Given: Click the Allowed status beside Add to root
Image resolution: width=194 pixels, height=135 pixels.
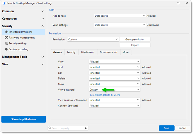Looking at the screenshot, I should pyautogui.click(x=151, y=16).
